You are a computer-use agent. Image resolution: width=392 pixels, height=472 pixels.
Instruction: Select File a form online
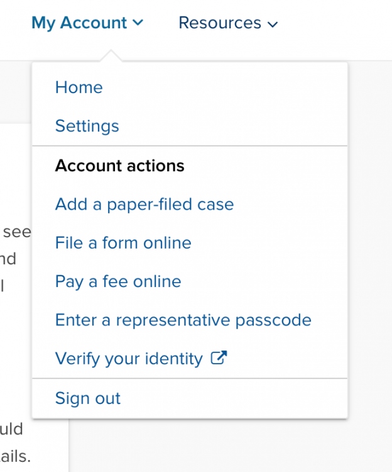click(x=123, y=243)
